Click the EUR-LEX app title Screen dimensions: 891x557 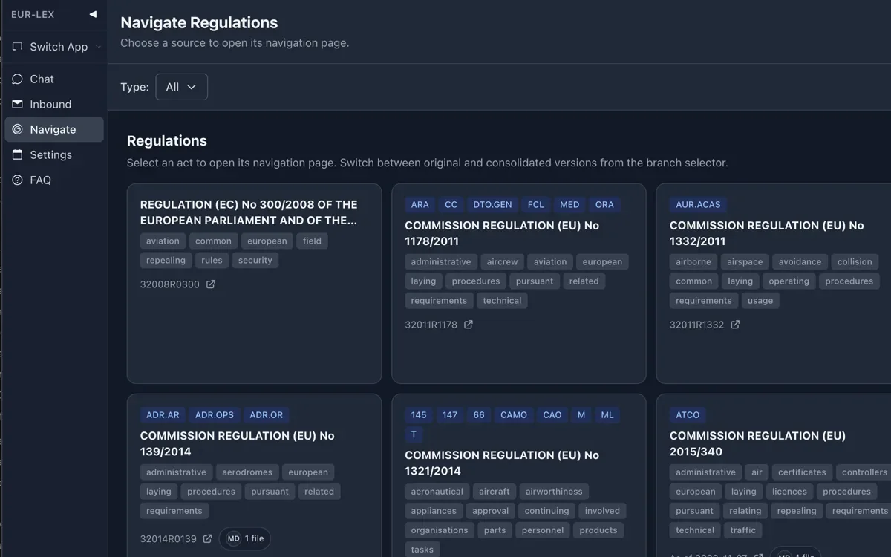33,14
